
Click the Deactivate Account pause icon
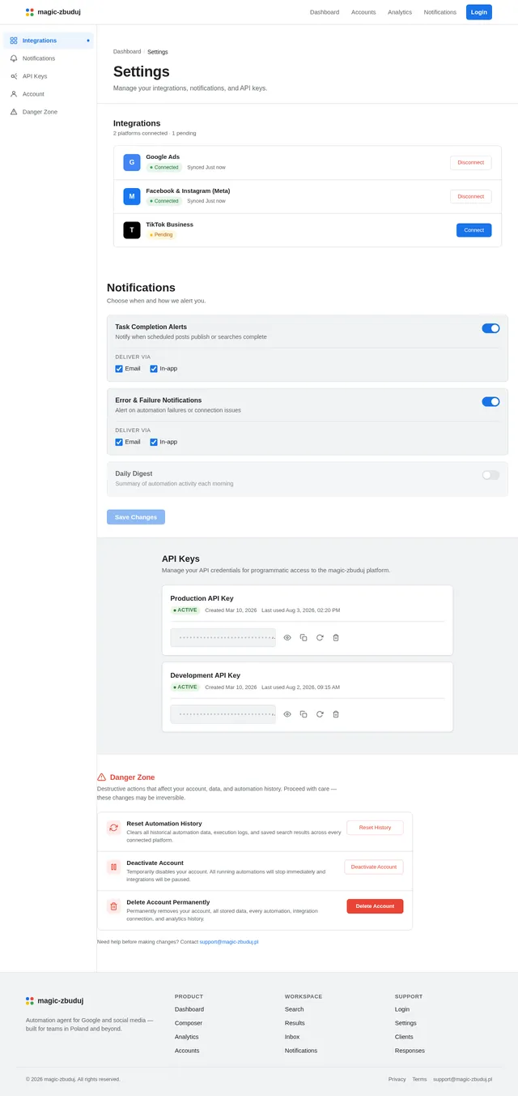coord(113,867)
